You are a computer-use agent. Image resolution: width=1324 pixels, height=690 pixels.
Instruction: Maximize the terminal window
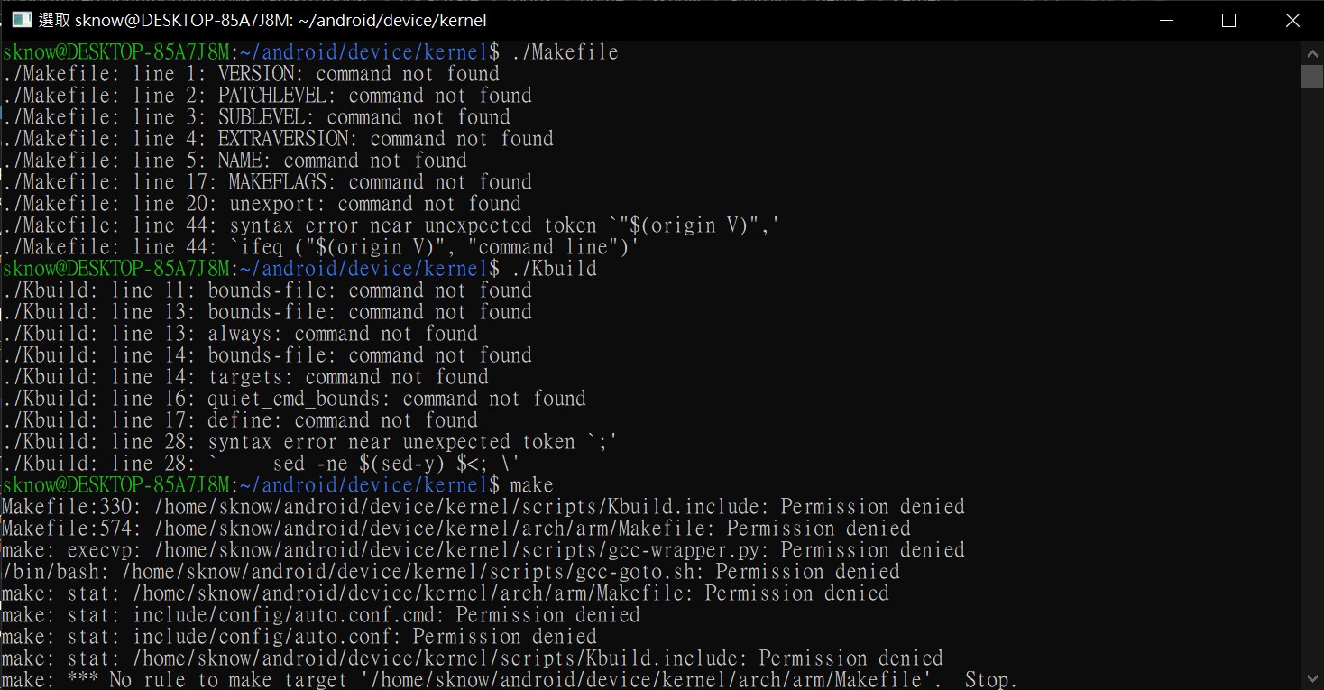(1228, 20)
